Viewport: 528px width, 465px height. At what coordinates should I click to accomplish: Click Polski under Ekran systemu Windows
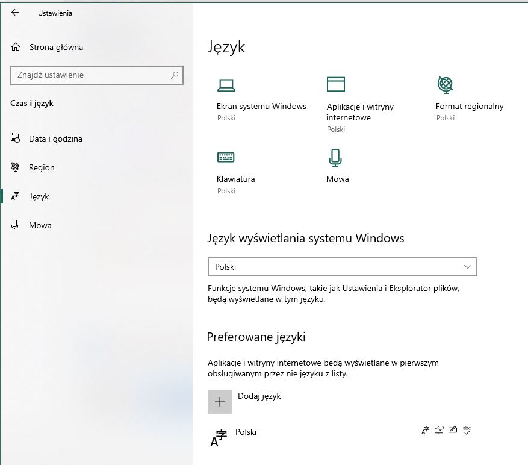pos(226,118)
